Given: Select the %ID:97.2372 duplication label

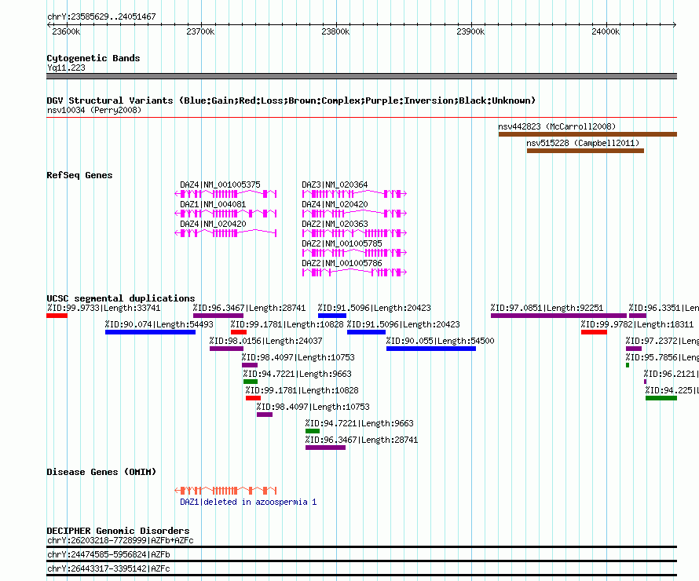Looking at the screenshot, I should (x=662, y=341).
